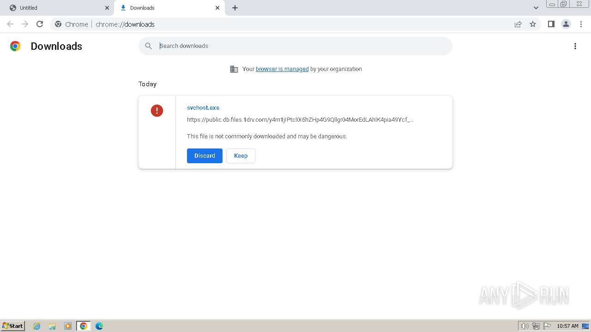The height and width of the screenshot is (332, 591).
Task: Toggle the side panel icon
Action: pos(551,24)
